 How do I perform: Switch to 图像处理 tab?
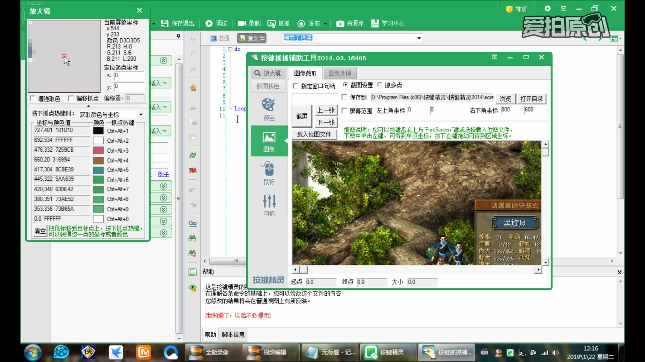click(339, 73)
